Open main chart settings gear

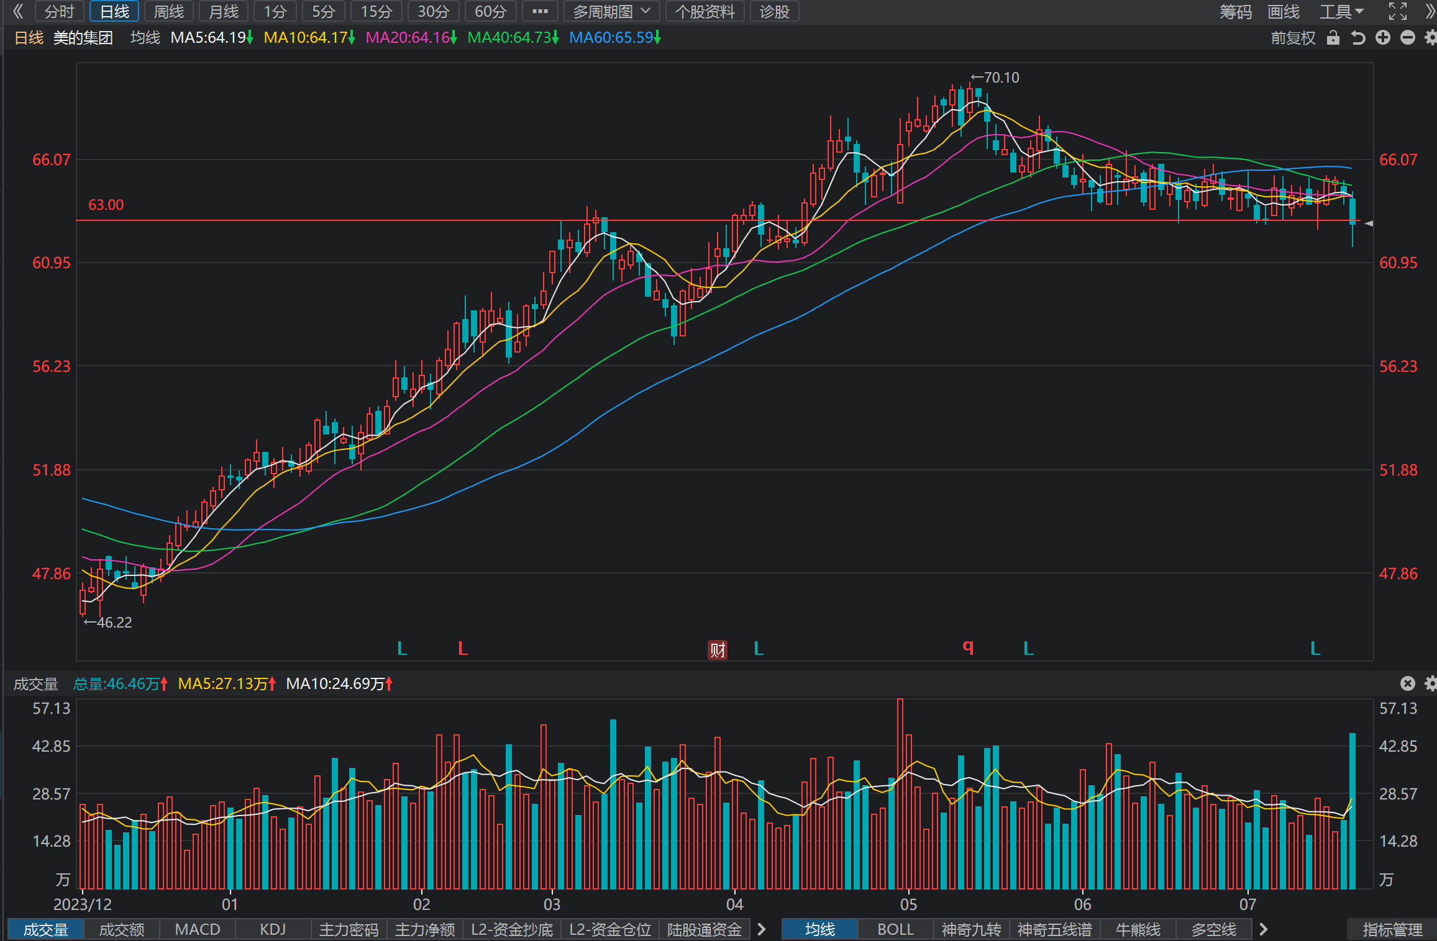[x=1431, y=38]
